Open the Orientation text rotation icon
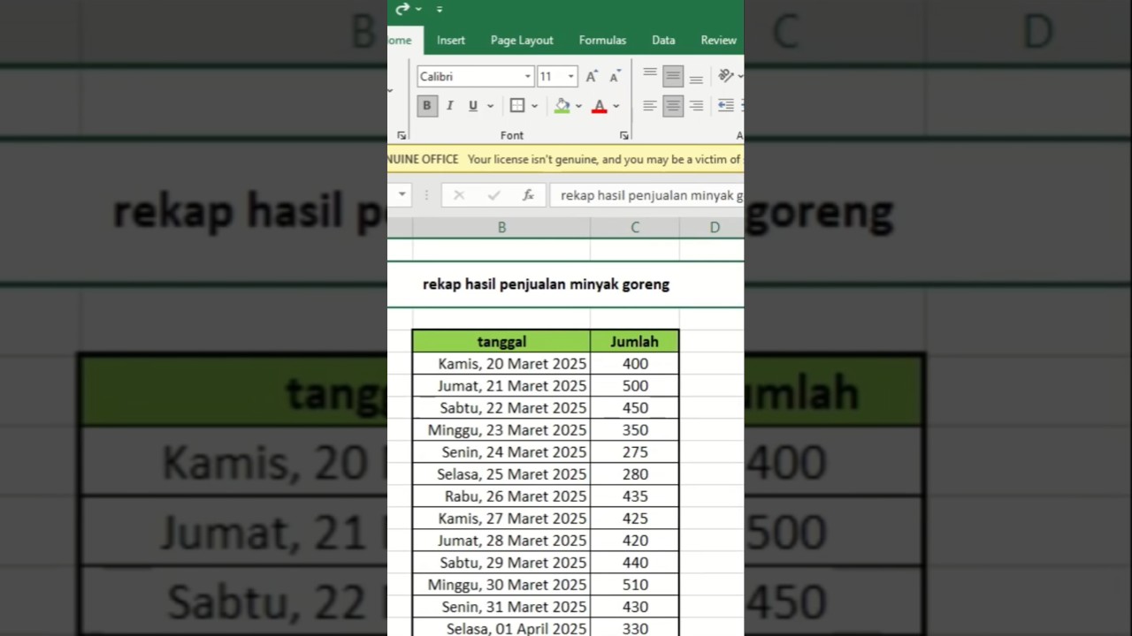The height and width of the screenshot is (636, 1132). (725, 76)
